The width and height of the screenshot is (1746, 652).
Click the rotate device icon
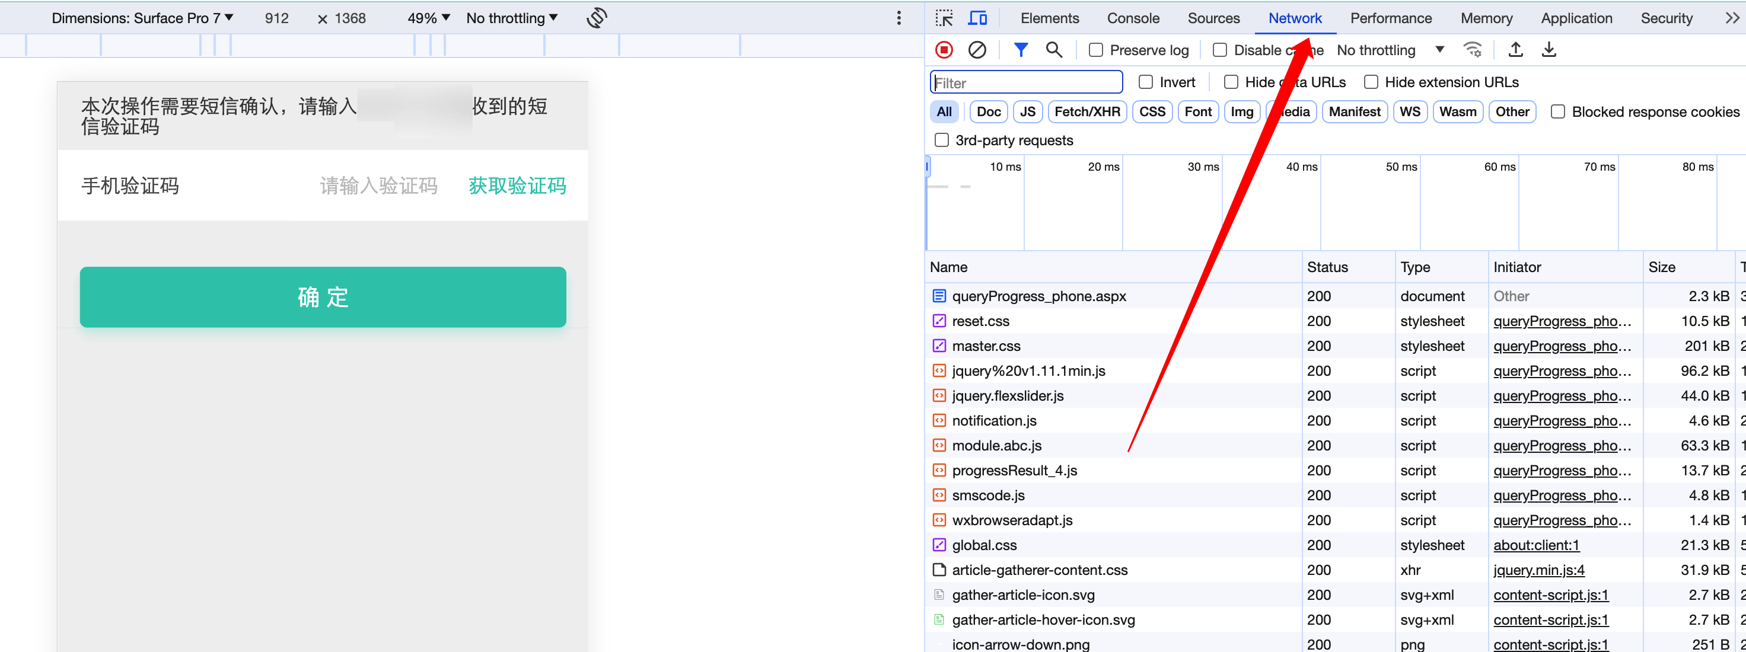[x=597, y=18]
